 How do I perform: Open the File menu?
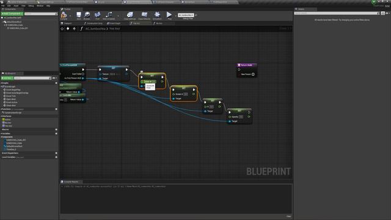pos(2,5)
